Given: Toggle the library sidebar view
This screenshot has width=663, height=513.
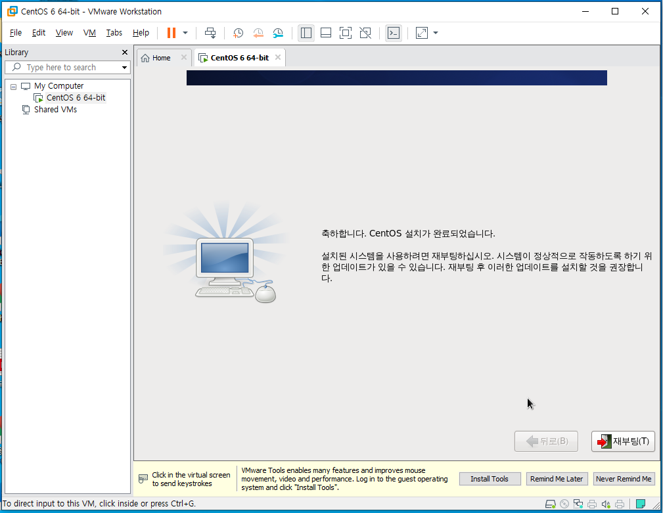Looking at the screenshot, I should tap(306, 33).
